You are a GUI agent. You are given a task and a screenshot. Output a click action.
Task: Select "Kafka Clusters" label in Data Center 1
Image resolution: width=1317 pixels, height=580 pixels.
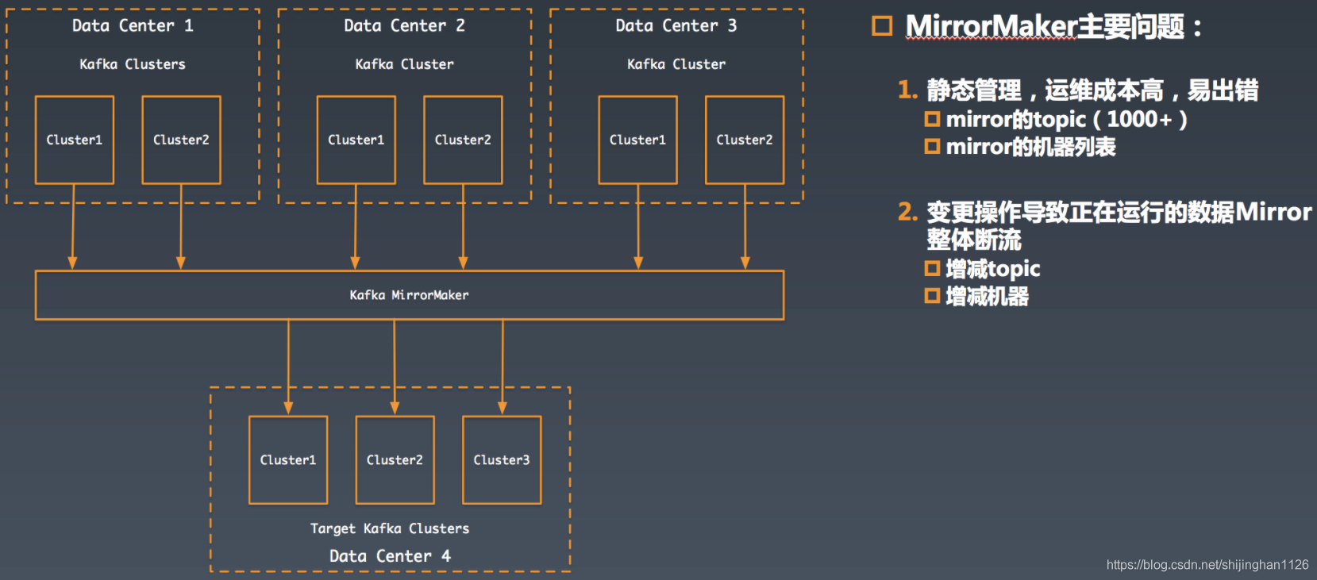(133, 64)
